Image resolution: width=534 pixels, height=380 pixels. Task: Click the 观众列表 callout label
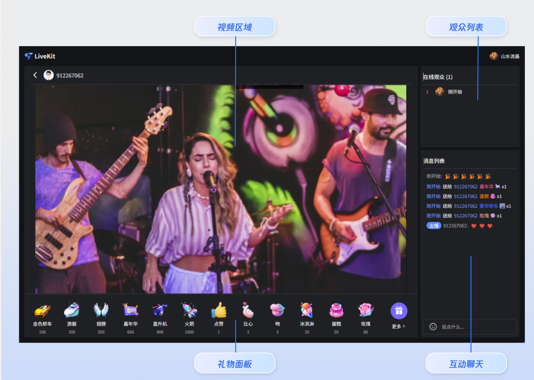466,26
